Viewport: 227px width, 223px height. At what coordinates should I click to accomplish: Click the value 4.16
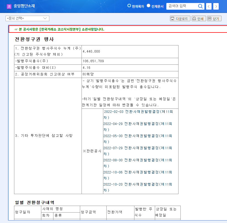tap(87, 67)
